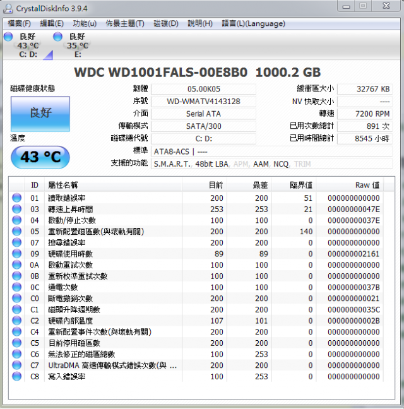Click status orb for 05 重新配置磁區數
Viewport: 404px width, 409px height.
click(x=16, y=231)
